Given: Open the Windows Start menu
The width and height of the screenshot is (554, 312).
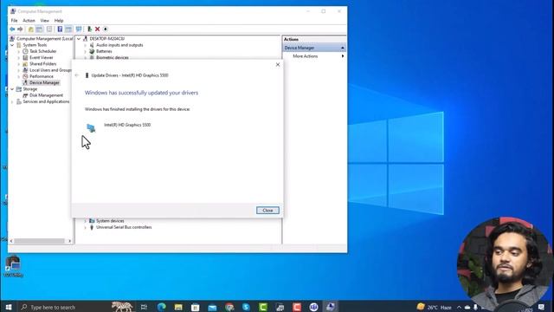Looking at the screenshot, I should point(9,307).
